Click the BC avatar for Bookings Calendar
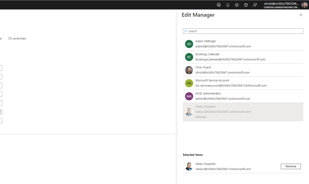Image resolution: width=309 pixels, height=184 pixels. point(189,57)
